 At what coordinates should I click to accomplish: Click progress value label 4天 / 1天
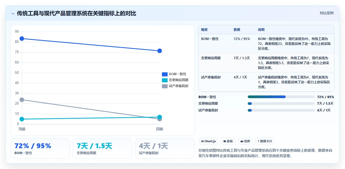(324, 110)
